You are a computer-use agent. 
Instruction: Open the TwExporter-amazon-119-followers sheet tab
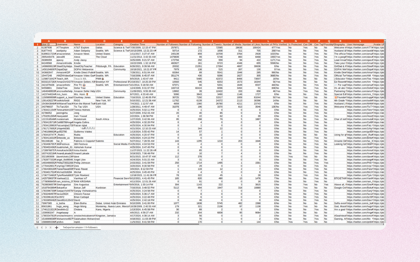pos(80,227)
